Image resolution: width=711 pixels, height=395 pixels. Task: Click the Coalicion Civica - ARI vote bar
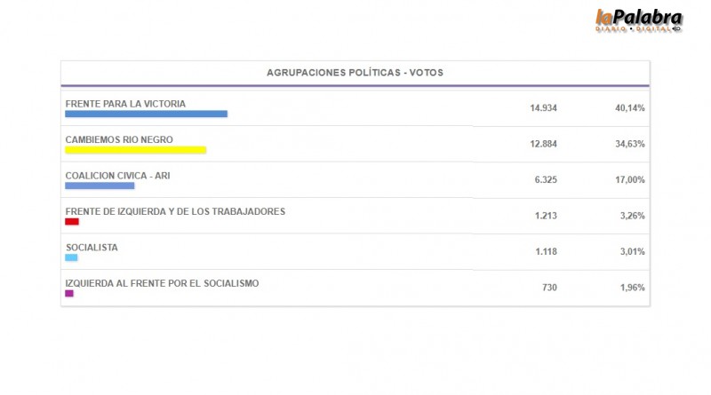click(x=100, y=186)
